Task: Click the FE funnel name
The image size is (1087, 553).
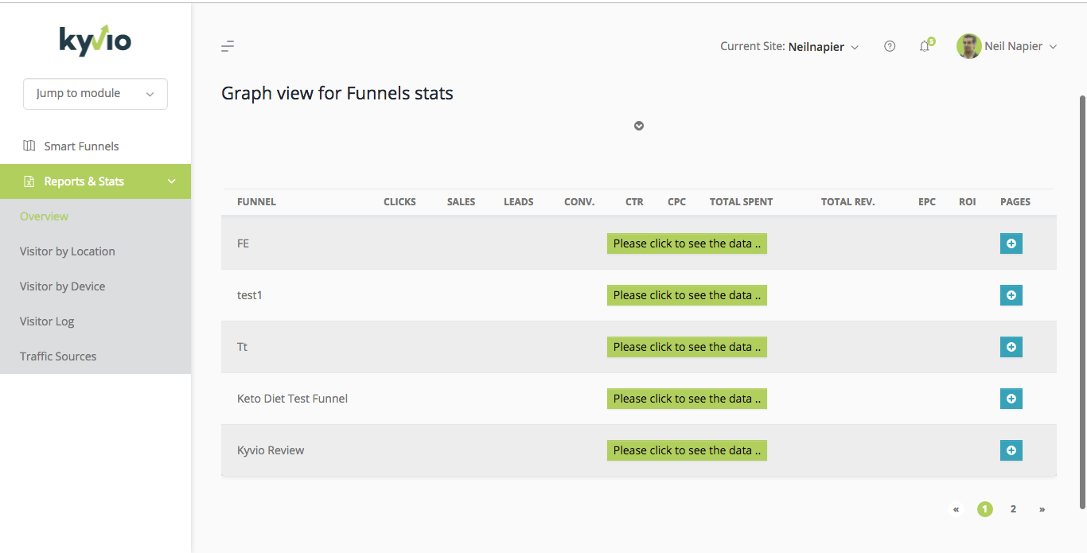Action: click(x=243, y=243)
